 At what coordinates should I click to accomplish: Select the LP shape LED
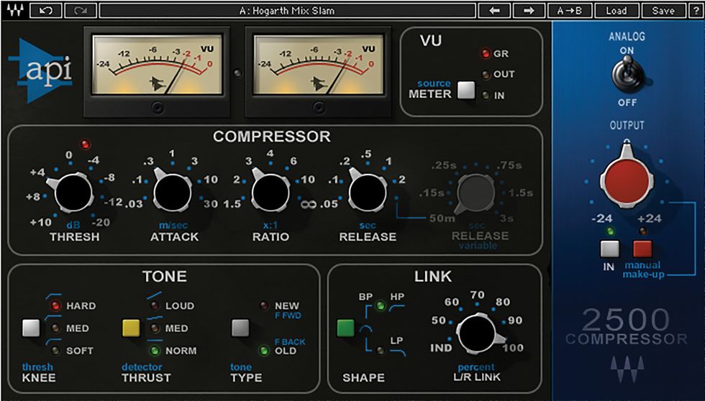[x=381, y=351]
